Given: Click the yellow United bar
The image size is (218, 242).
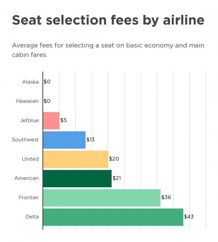Looking at the screenshot, I should click(76, 159).
